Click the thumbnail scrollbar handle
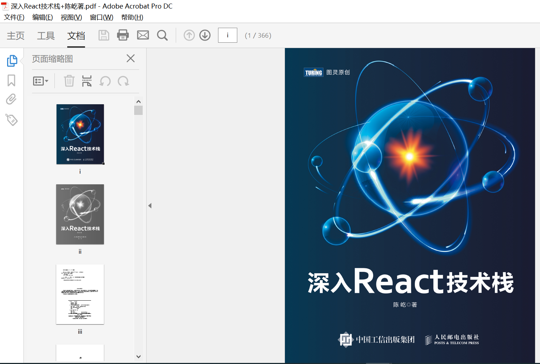 point(138,110)
